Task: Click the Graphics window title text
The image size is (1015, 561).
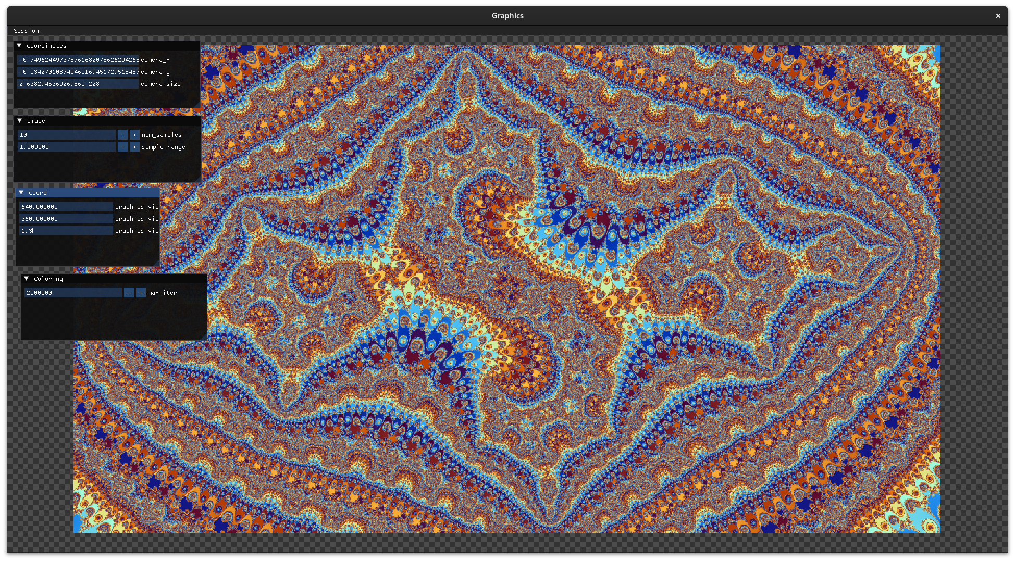Action: pos(507,16)
